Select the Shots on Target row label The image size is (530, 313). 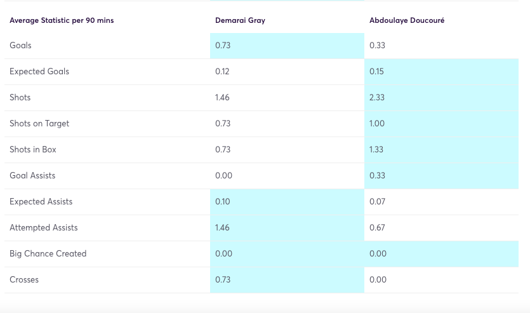[x=39, y=123]
